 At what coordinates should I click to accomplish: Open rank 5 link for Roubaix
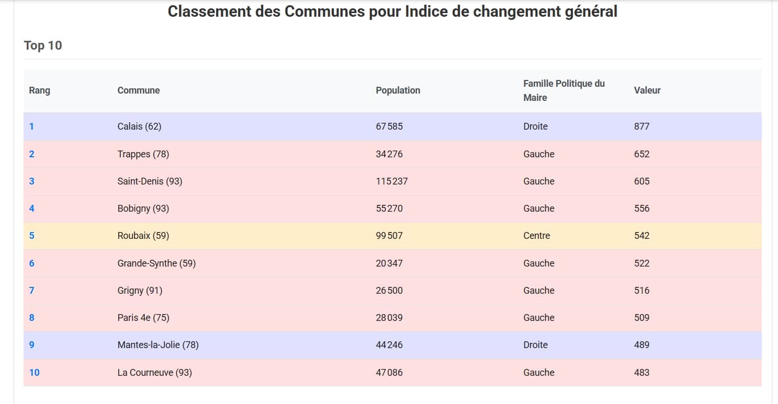[32, 236]
